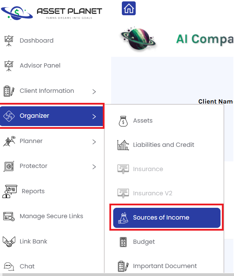Screen dimensions: 234x276
Task: Click the Assets money bag icon
Action: [123, 121]
